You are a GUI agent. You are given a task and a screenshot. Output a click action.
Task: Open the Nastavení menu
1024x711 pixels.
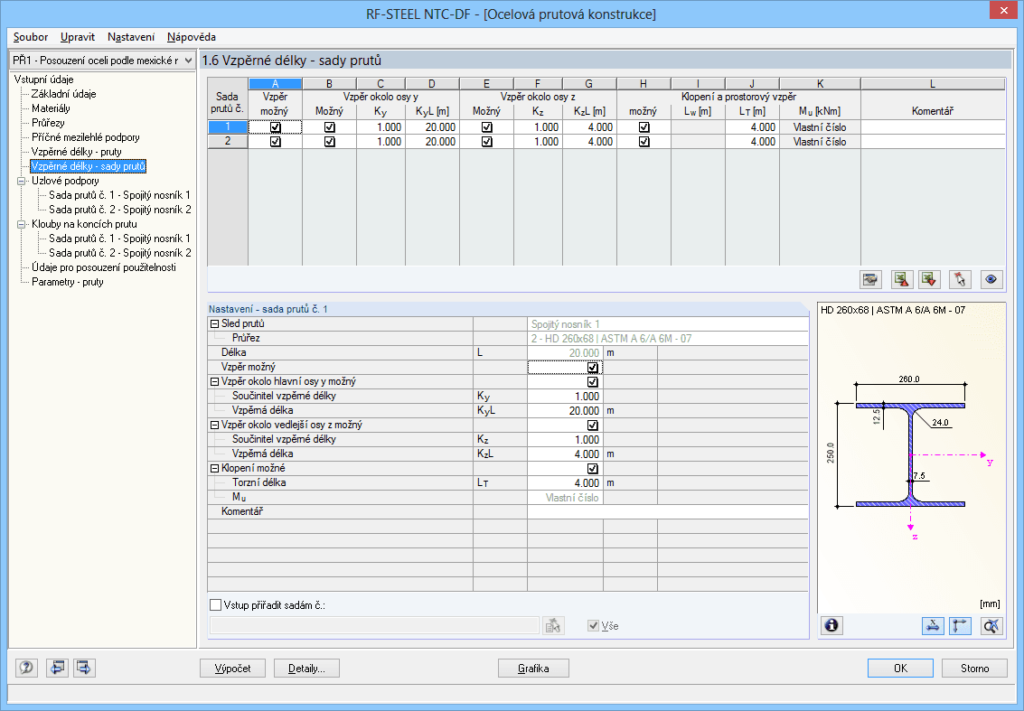click(131, 37)
